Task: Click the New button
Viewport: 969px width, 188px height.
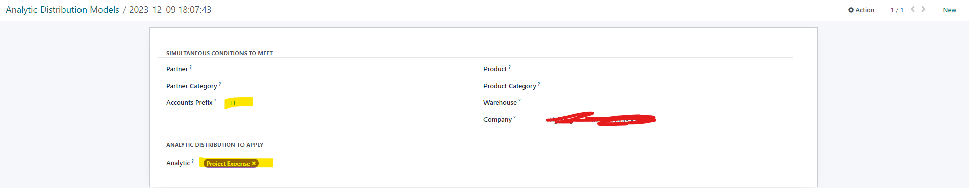Action: [x=949, y=10]
